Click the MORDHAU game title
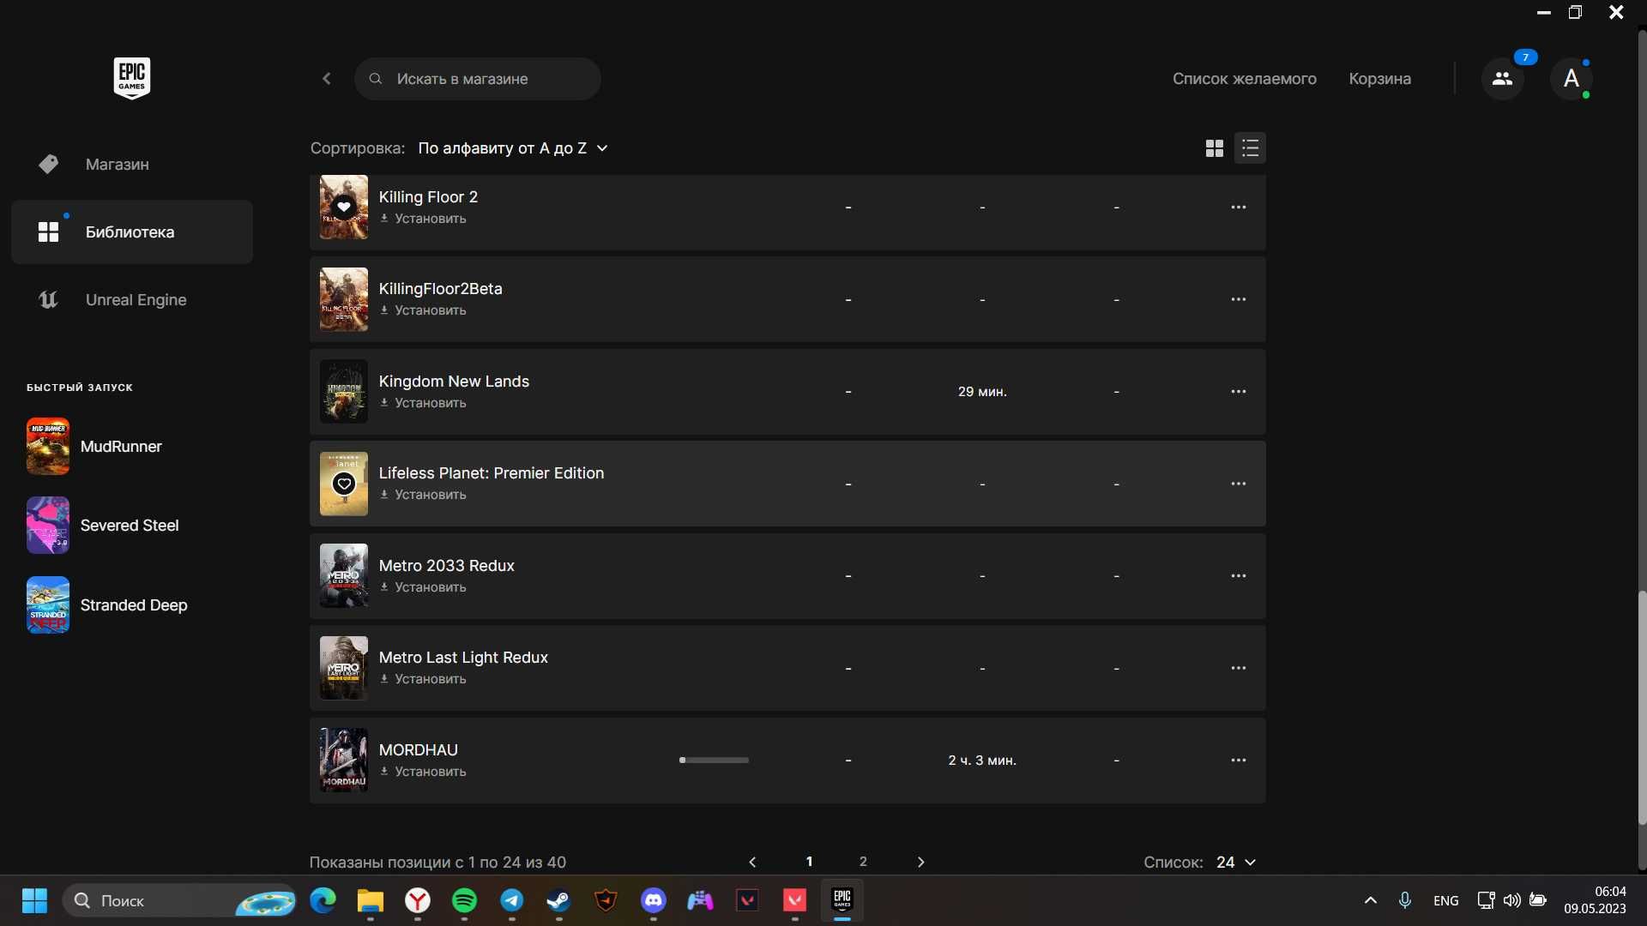The image size is (1647, 926). (419, 749)
